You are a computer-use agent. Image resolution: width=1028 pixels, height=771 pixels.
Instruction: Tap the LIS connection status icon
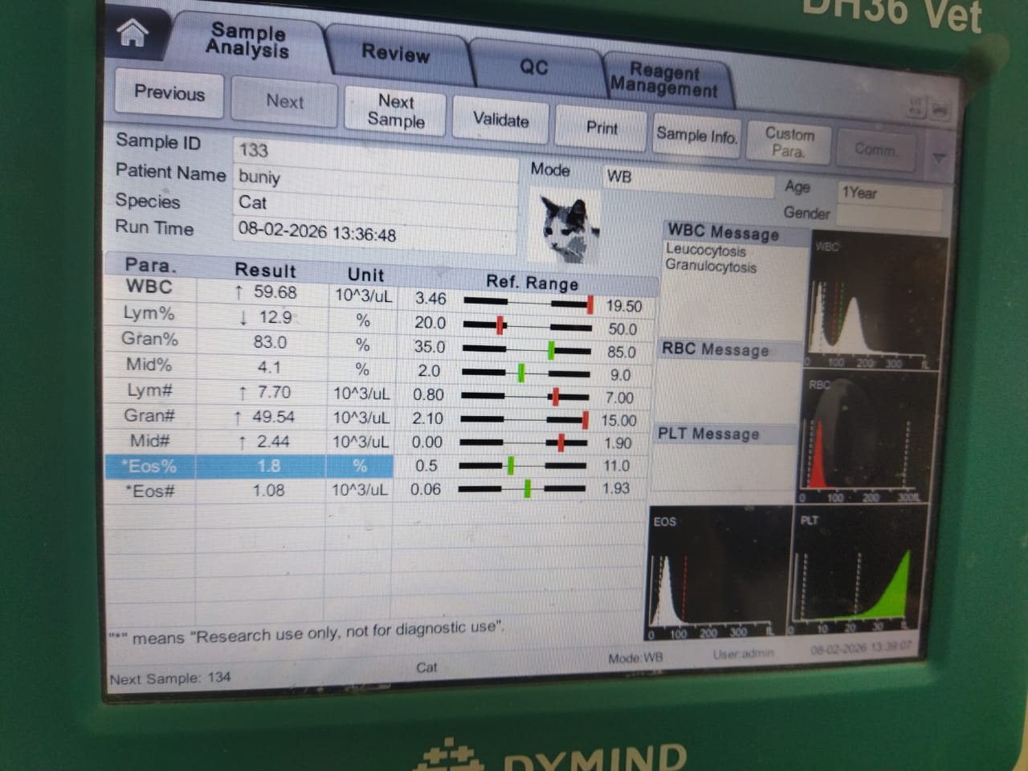[x=916, y=107]
